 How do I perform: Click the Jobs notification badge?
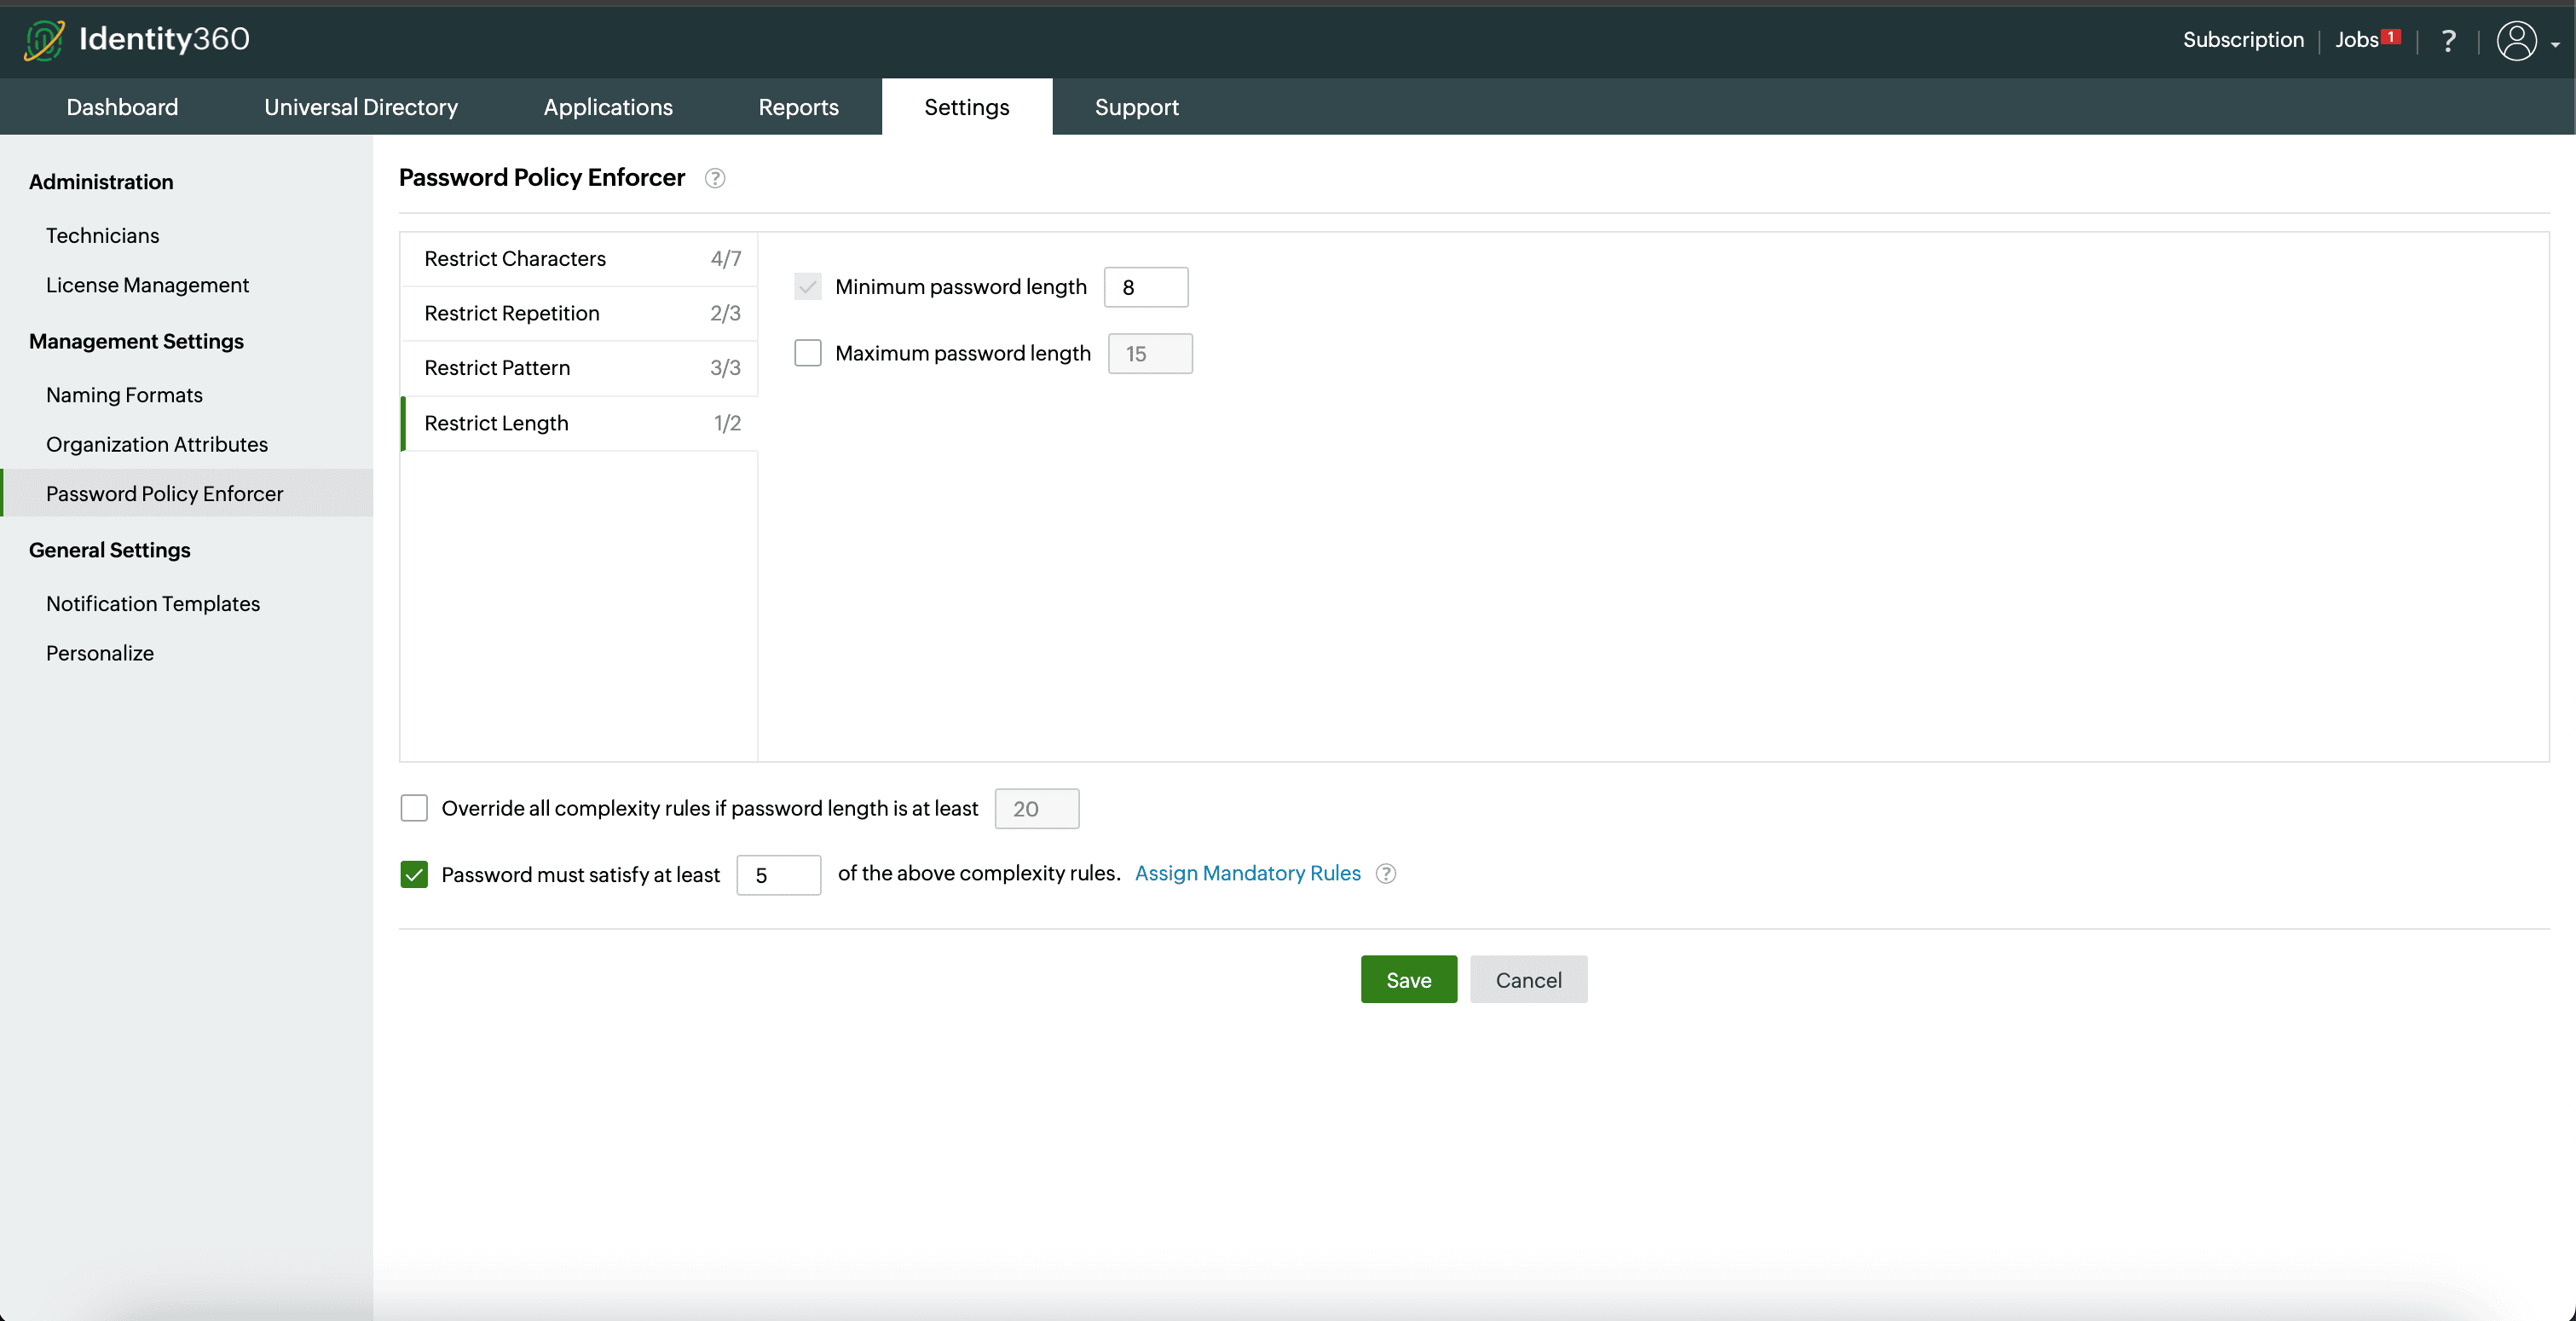[2390, 37]
